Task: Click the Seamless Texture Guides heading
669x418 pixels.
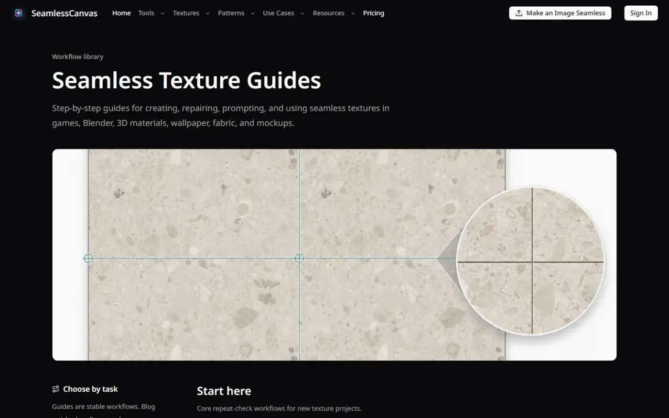Action: (x=186, y=80)
